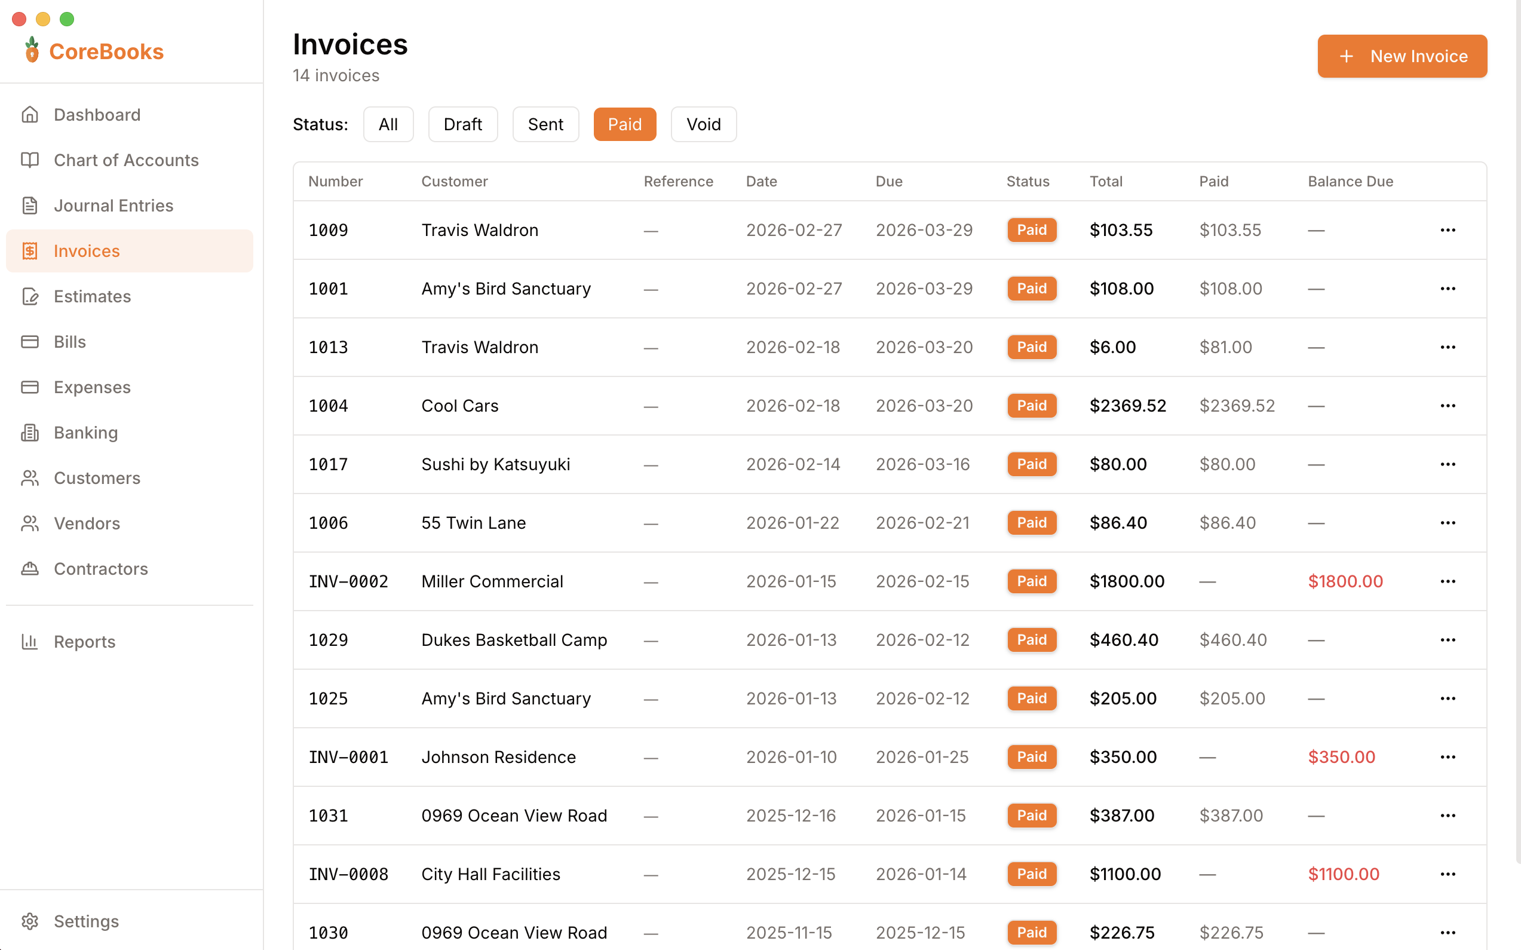The image size is (1521, 950).
Task: Click the New Invoice button
Action: click(1402, 56)
